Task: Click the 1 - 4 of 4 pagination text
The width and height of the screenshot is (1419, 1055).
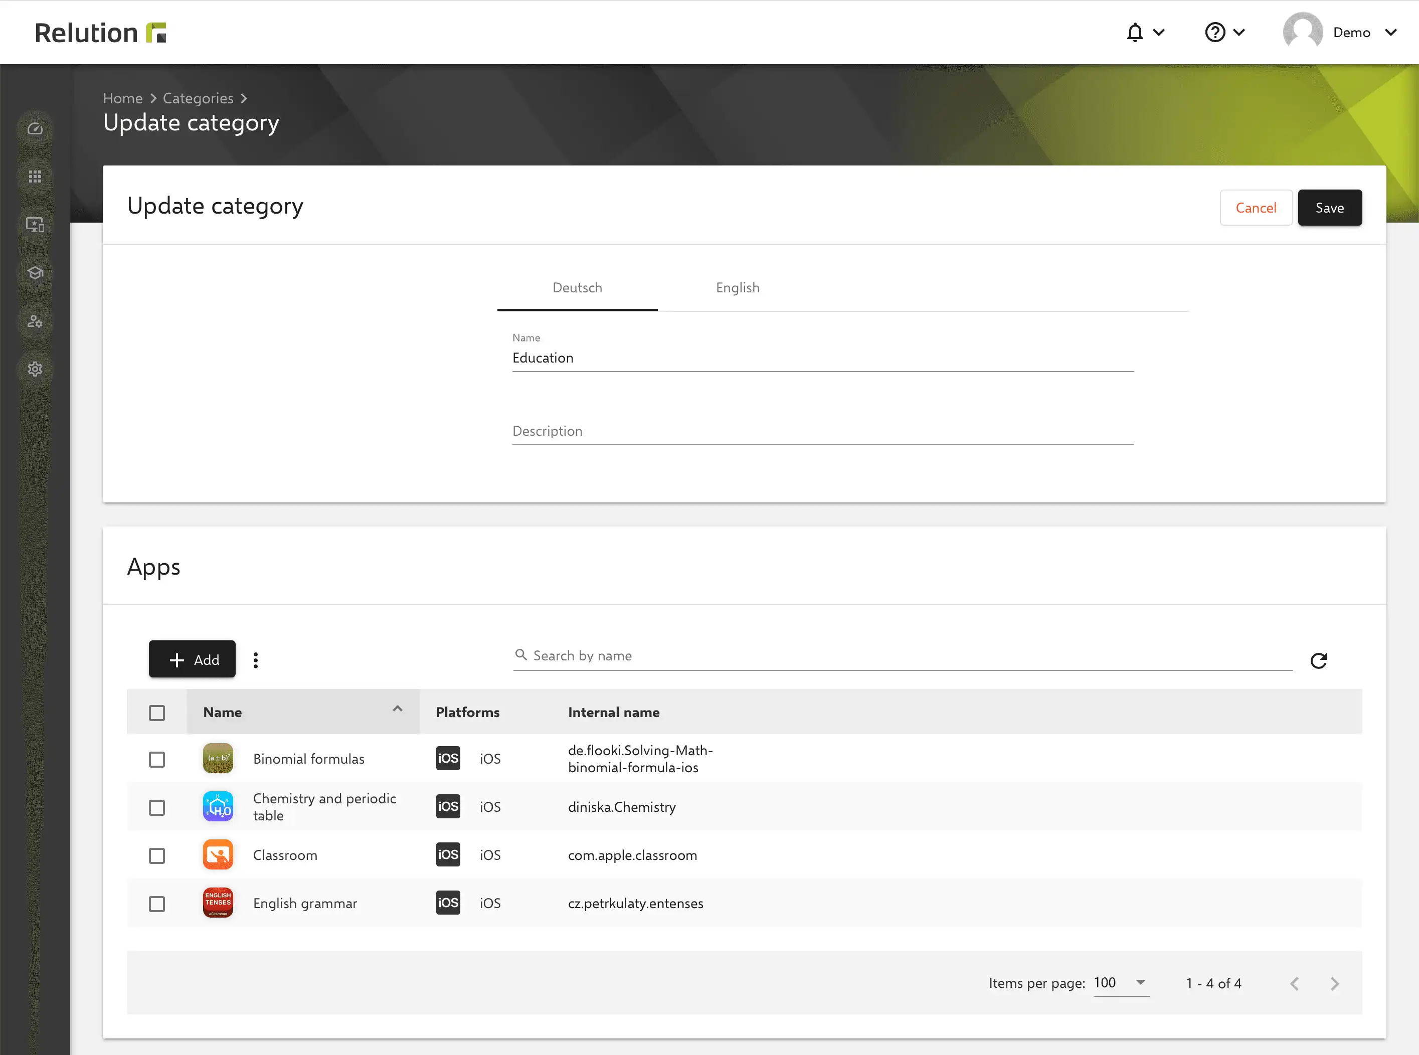Action: (x=1213, y=983)
